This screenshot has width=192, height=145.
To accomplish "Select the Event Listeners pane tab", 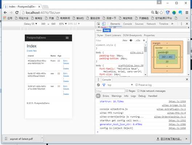I will tap(113, 35).
